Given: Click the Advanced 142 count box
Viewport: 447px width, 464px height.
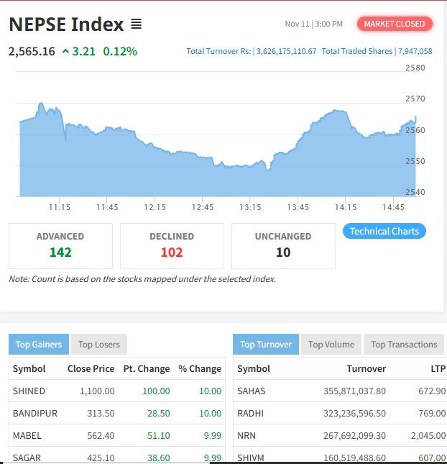Looking at the screenshot, I should pos(60,245).
